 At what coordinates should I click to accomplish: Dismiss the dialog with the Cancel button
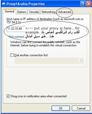[x=81, y=108]
